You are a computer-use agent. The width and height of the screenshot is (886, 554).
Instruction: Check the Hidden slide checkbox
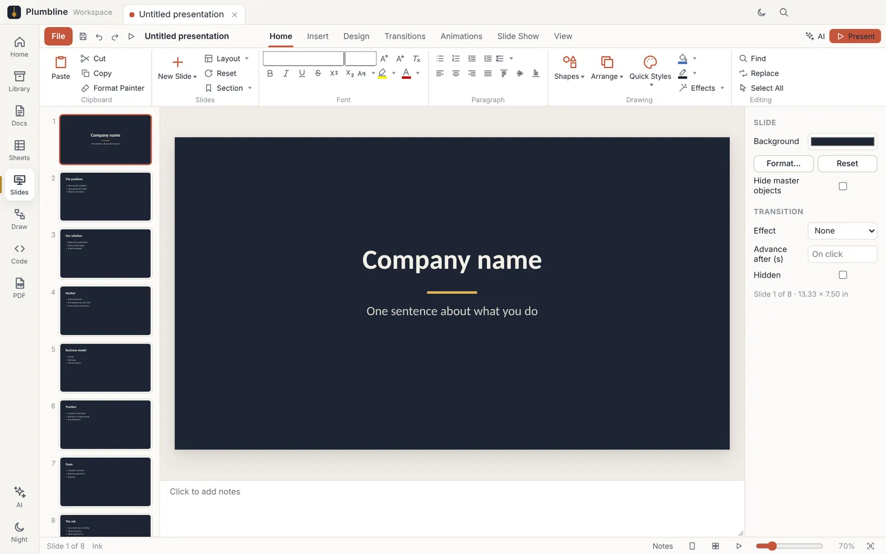843,275
